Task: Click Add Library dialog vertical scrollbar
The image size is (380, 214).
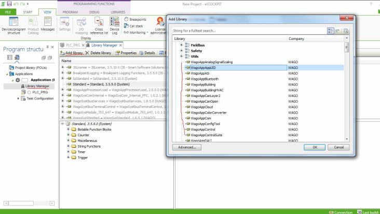Action: point(347,89)
